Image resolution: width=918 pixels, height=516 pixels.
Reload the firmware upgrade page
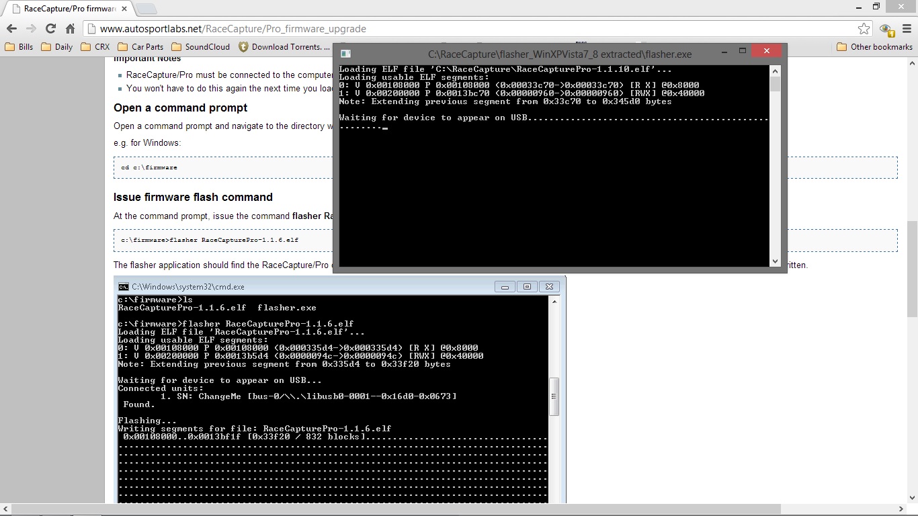(x=50, y=29)
